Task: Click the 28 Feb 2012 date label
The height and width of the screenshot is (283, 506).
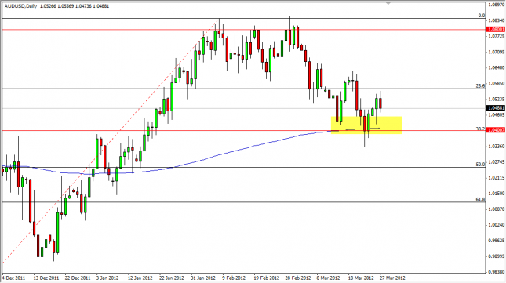Action: point(298,278)
